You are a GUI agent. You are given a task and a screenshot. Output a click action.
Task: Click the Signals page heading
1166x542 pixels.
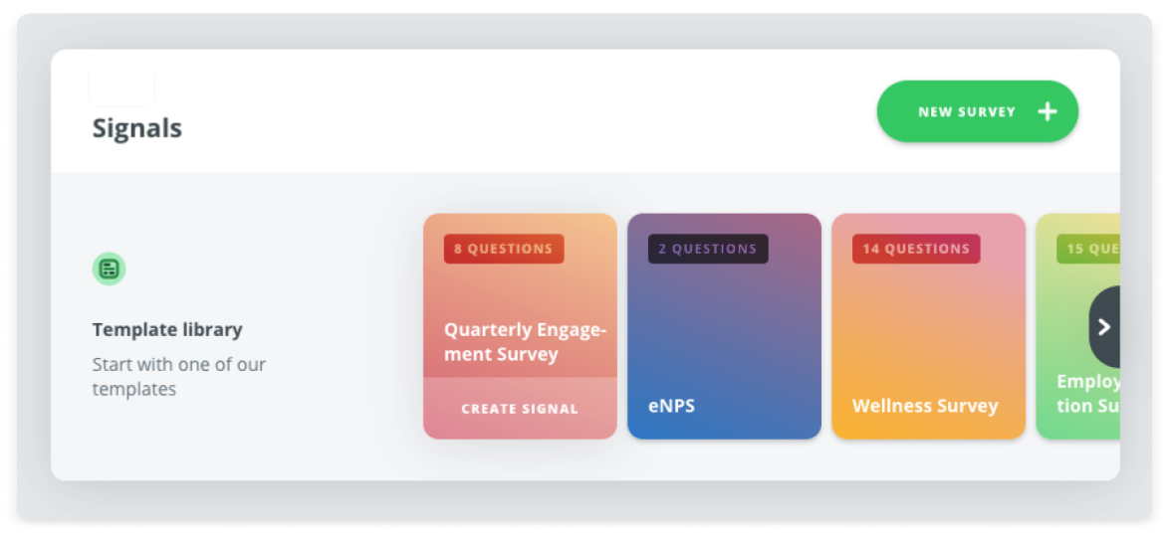click(x=136, y=128)
